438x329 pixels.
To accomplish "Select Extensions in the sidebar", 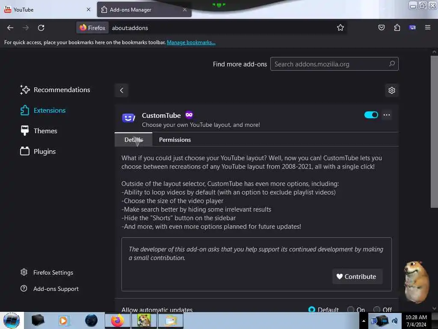I will [43, 110].
